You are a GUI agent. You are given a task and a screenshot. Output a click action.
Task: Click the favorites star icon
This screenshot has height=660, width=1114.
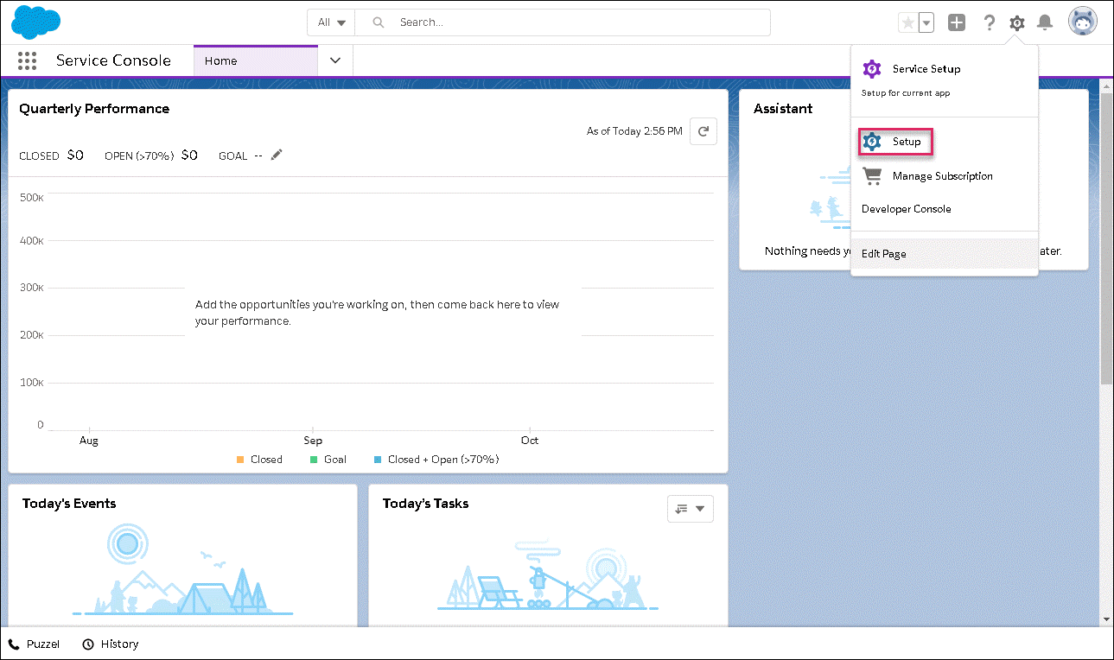click(x=907, y=23)
